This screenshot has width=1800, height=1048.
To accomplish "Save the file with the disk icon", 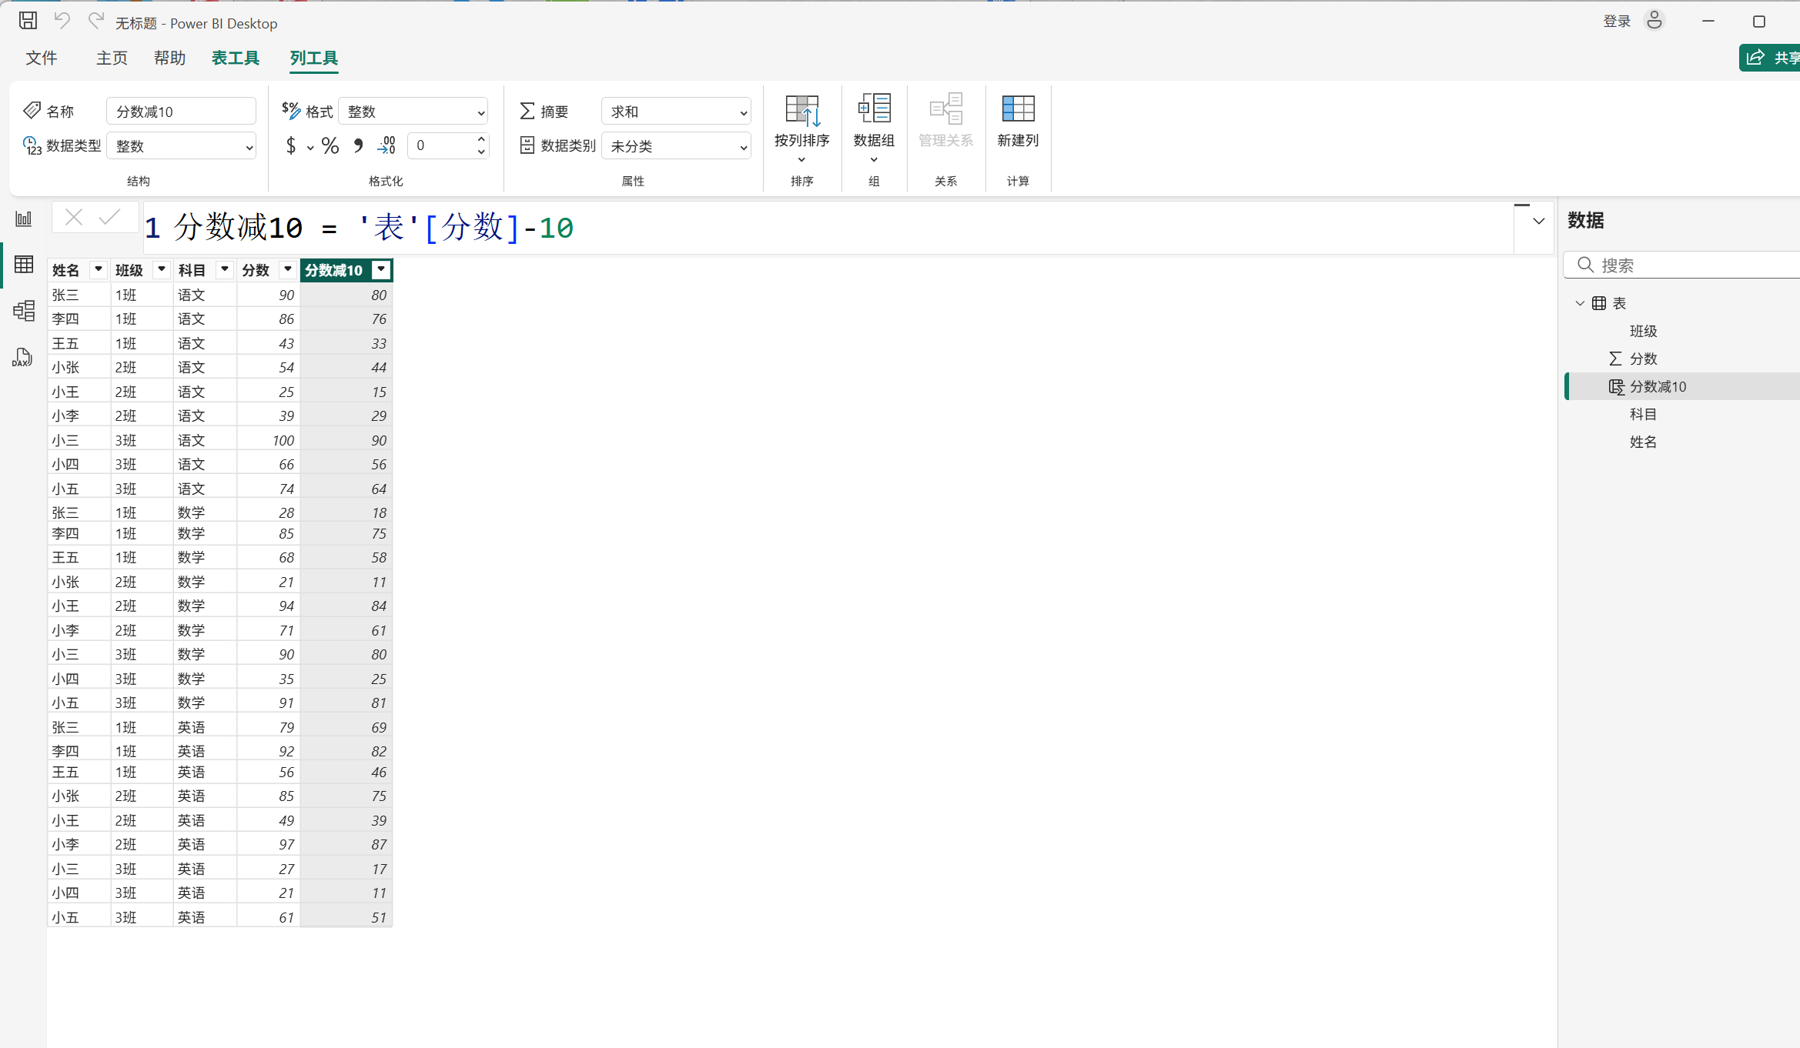I will [x=28, y=21].
